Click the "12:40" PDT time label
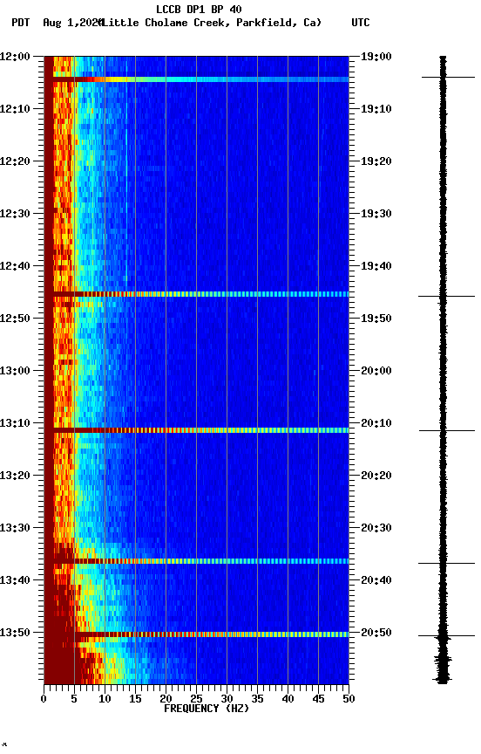Image resolution: width=481 pixels, height=754 pixels. [15, 266]
